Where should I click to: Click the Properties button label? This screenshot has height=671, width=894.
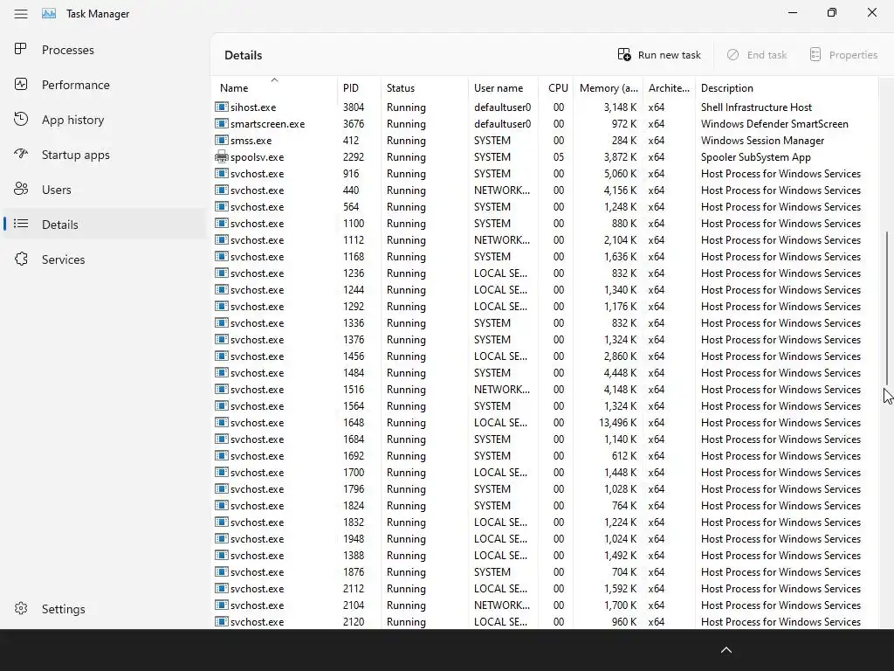click(x=853, y=55)
